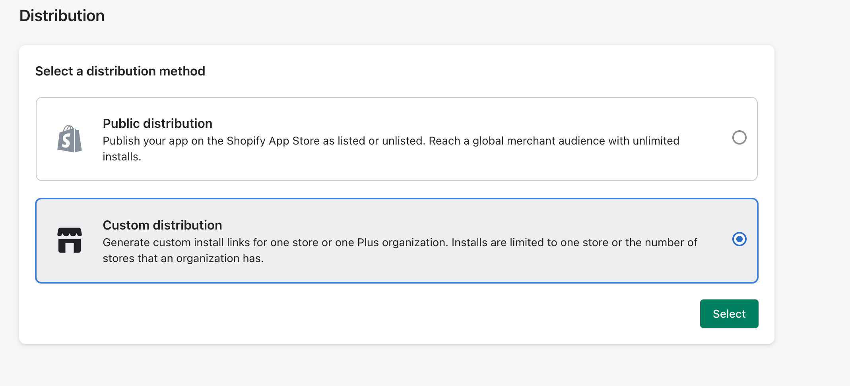The width and height of the screenshot is (850, 386).
Task: Click the Custom distribution title
Action: click(162, 225)
